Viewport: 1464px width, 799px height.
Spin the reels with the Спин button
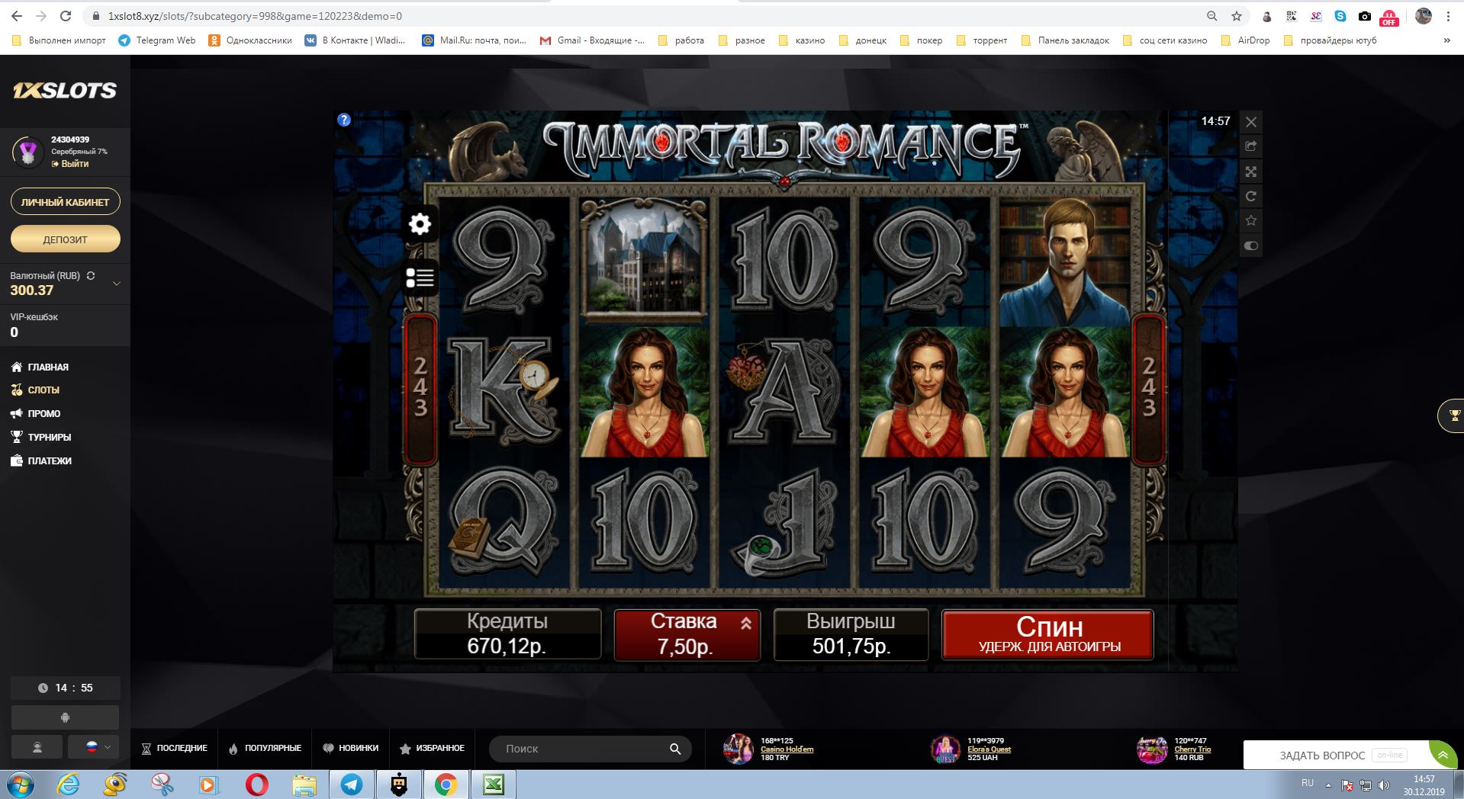click(x=1048, y=634)
